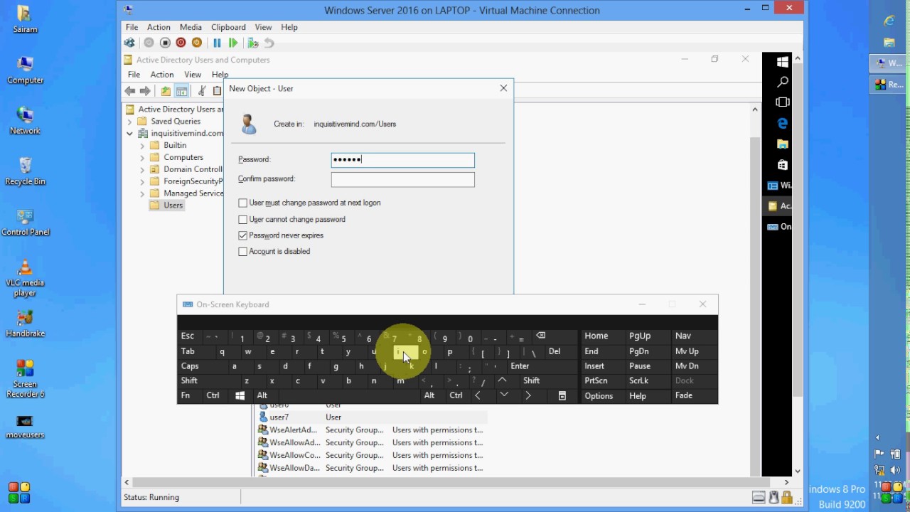The width and height of the screenshot is (910, 512).
Task: Click the Nav key on On-Screen Keyboard
Action: (x=683, y=336)
